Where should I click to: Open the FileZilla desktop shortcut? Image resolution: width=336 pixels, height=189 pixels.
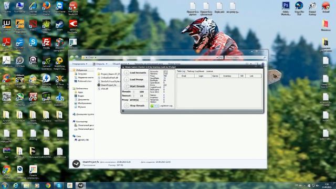(x=46, y=44)
